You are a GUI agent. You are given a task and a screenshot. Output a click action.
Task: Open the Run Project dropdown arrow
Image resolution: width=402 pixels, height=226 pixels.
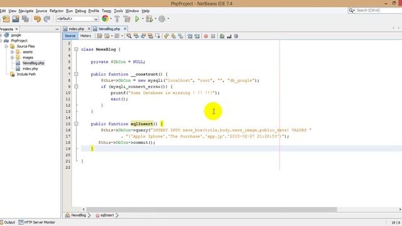coord(143,19)
